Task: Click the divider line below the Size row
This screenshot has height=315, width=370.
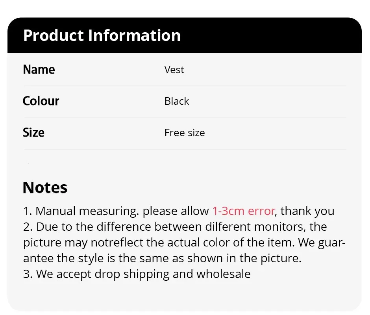Action: tap(185, 149)
